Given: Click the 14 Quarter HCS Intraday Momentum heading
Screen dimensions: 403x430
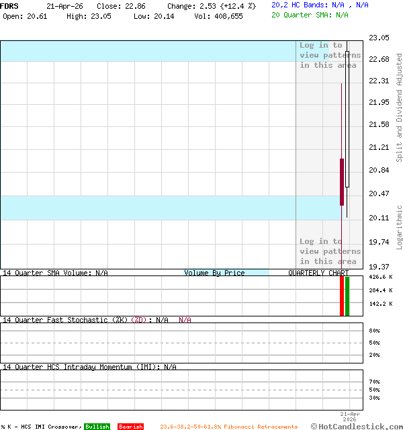Looking at the screenshot, I should (89, 367).
